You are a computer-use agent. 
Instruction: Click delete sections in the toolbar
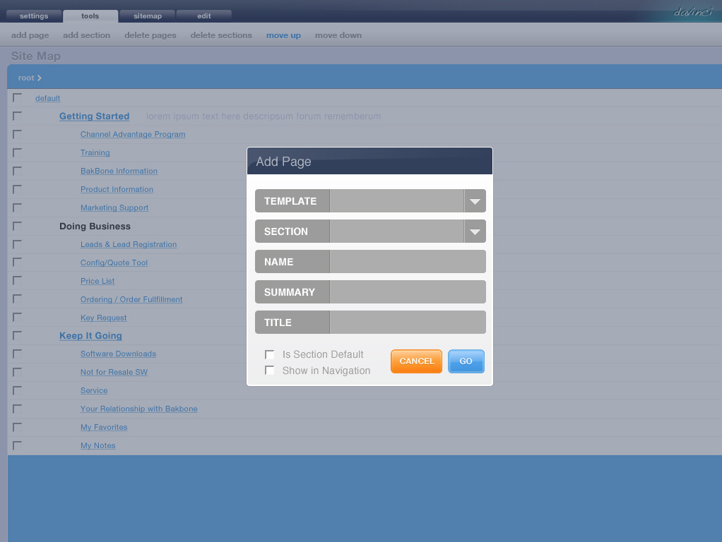221,35
